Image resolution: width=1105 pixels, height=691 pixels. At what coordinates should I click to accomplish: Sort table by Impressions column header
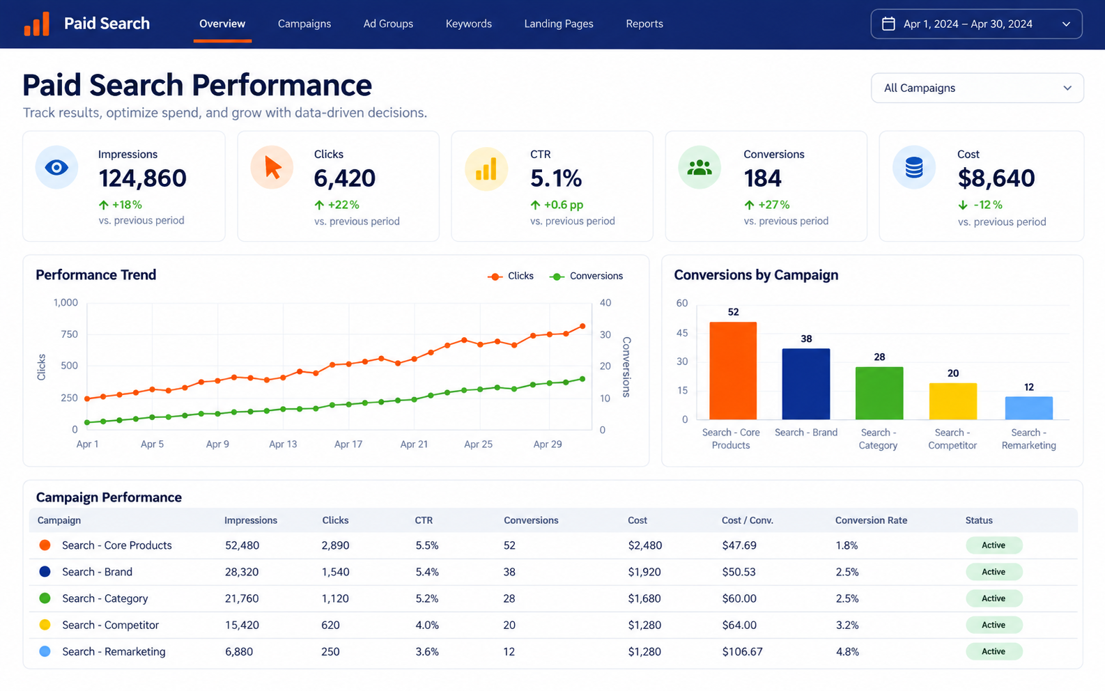click(251, 520)
